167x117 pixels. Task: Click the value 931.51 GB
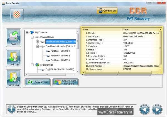tap(128, 43)
